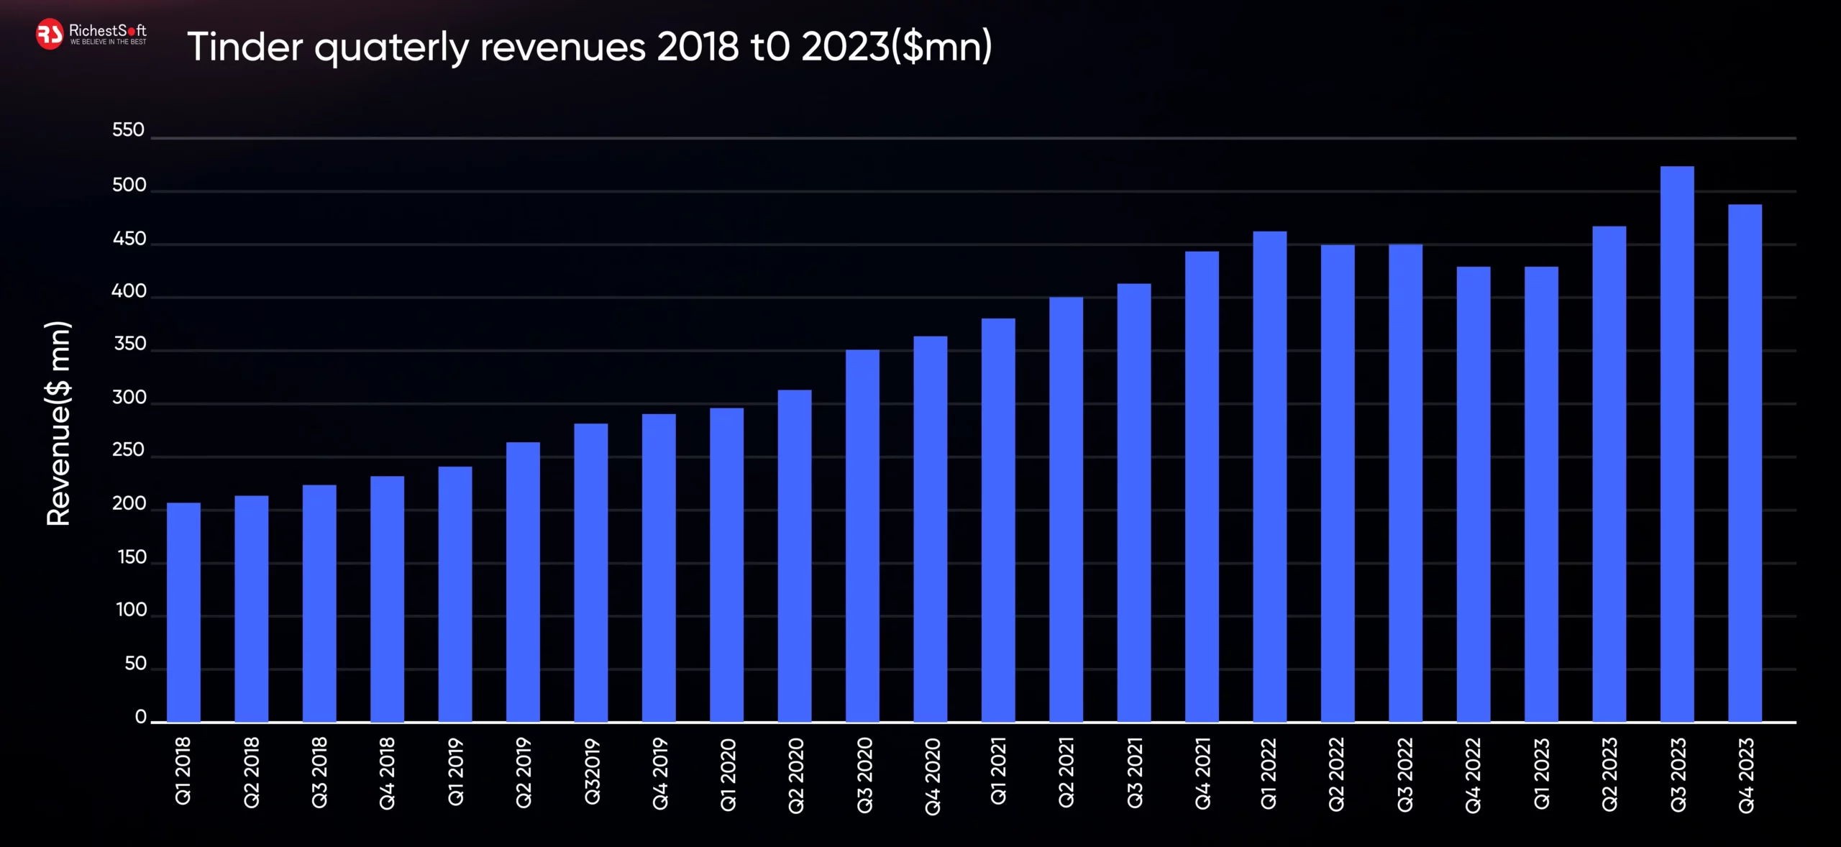Click the '550' y-axis label
1841x847 pixels.
coord(128,130)
